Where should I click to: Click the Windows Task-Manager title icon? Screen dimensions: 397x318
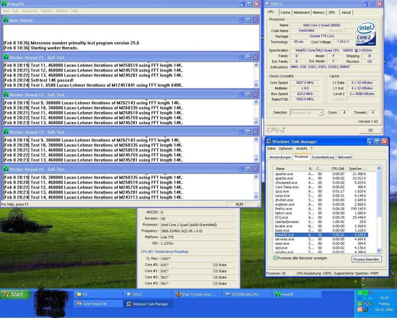coord(269,141)
